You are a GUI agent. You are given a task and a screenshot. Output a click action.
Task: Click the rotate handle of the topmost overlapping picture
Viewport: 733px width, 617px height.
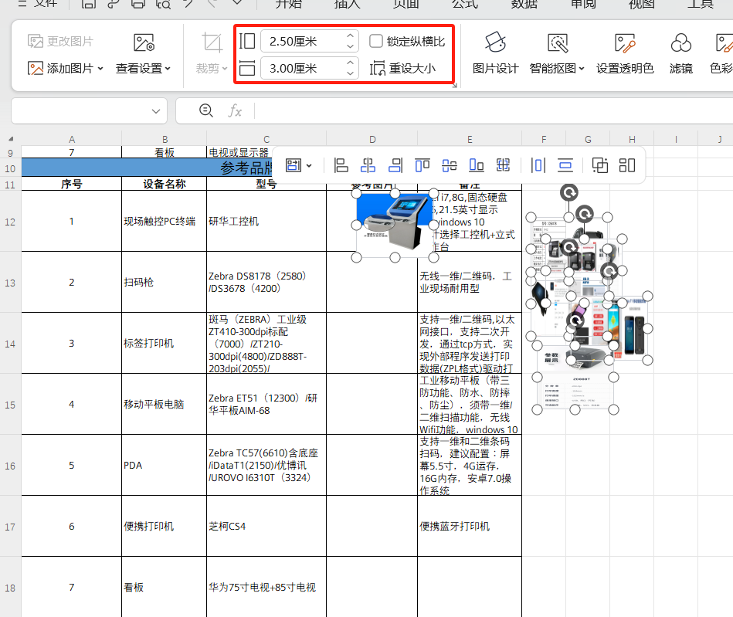tap(569, 192)
